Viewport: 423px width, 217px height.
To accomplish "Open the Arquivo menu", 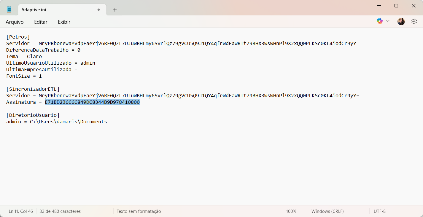I will point(15,22).
